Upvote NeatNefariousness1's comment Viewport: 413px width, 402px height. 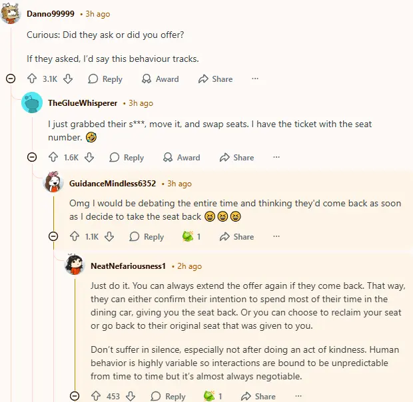point(95,396)
